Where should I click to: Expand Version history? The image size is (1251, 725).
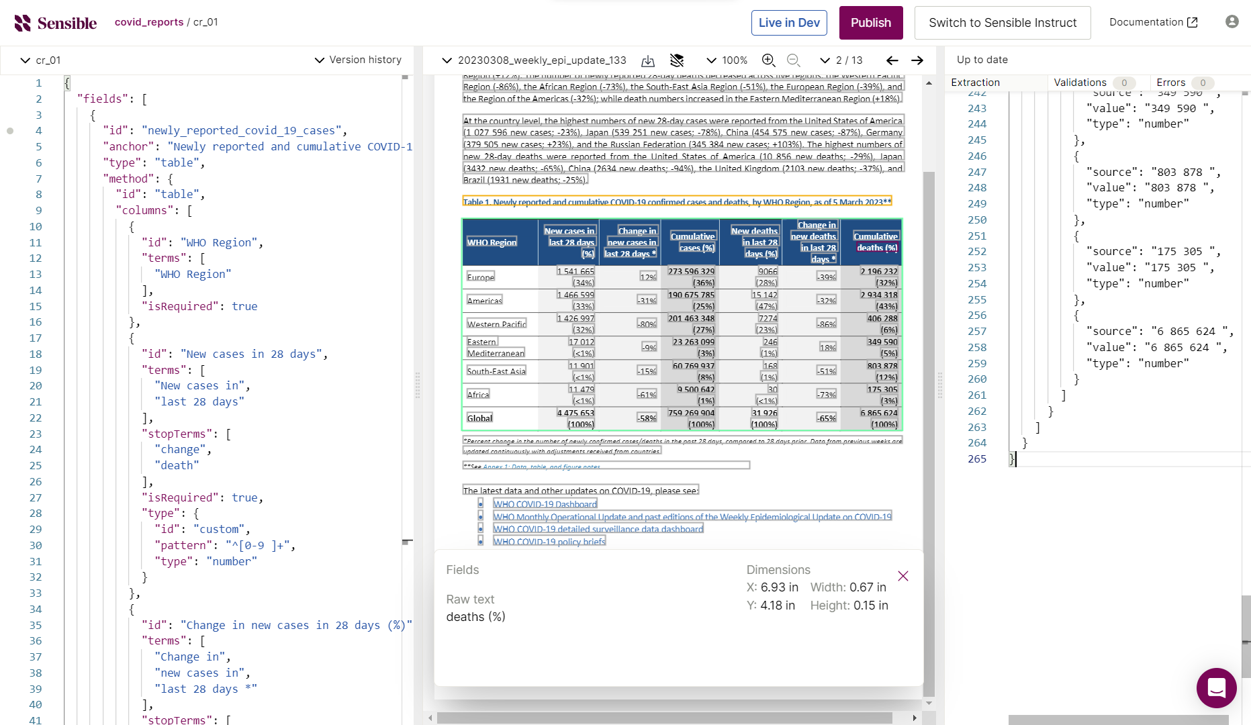tap(358, 60)
